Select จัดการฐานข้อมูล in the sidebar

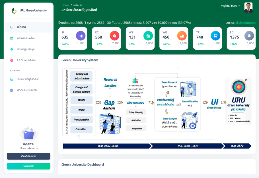pyautogui.click(x=26, y=49)
